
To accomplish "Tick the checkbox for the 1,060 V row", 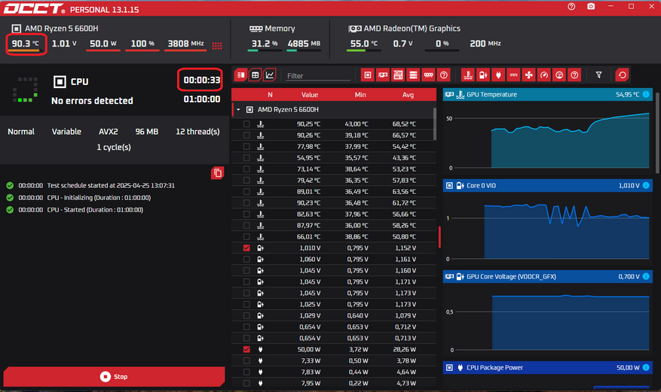I will coord(246,259).
